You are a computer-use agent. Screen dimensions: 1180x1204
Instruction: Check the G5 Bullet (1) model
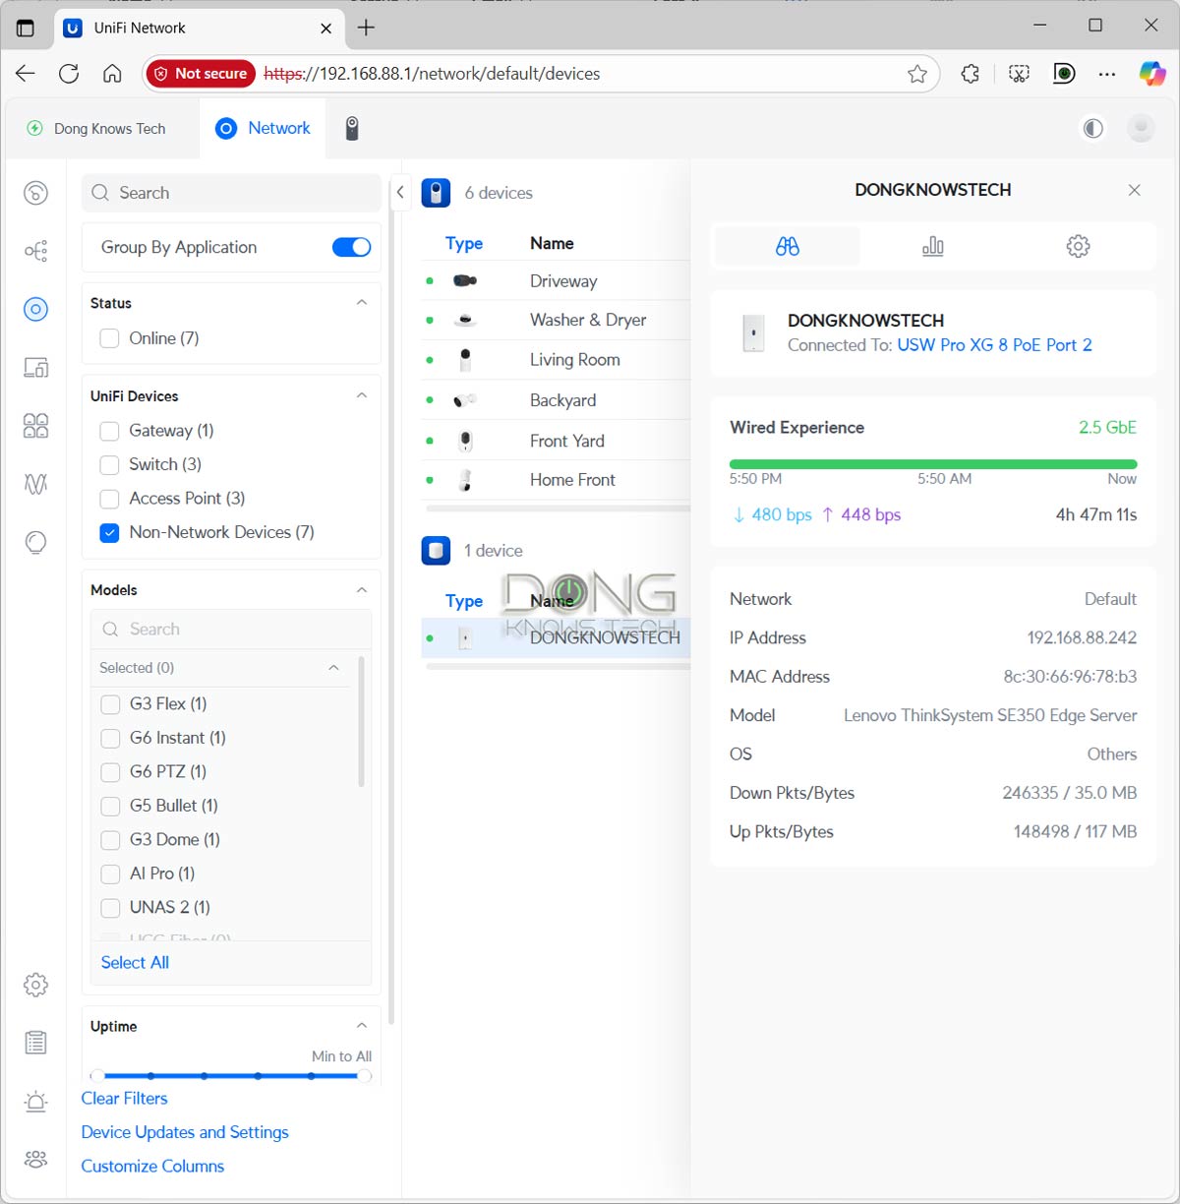[x=110, y=806]
